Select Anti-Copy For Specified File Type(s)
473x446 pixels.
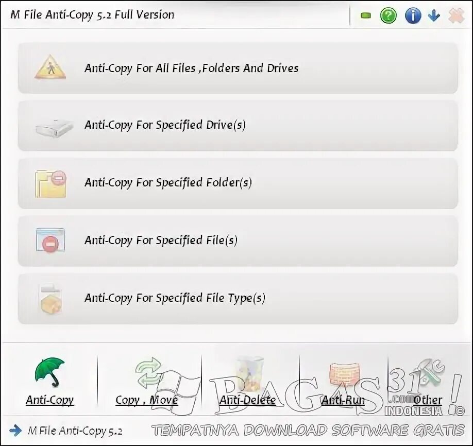point(238,299)
